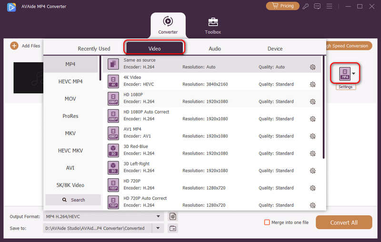Select the HD 1080P format icon
This screenshot has width=381, height=242.
click(x=113, y=98)
